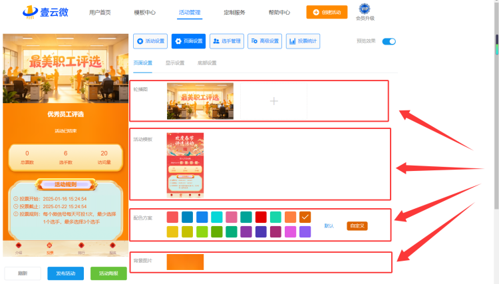Click the 最美职工评选 carousel thumbnail
Image resolution: width=499 pixels, height=284 pixels.
point(200,101)
